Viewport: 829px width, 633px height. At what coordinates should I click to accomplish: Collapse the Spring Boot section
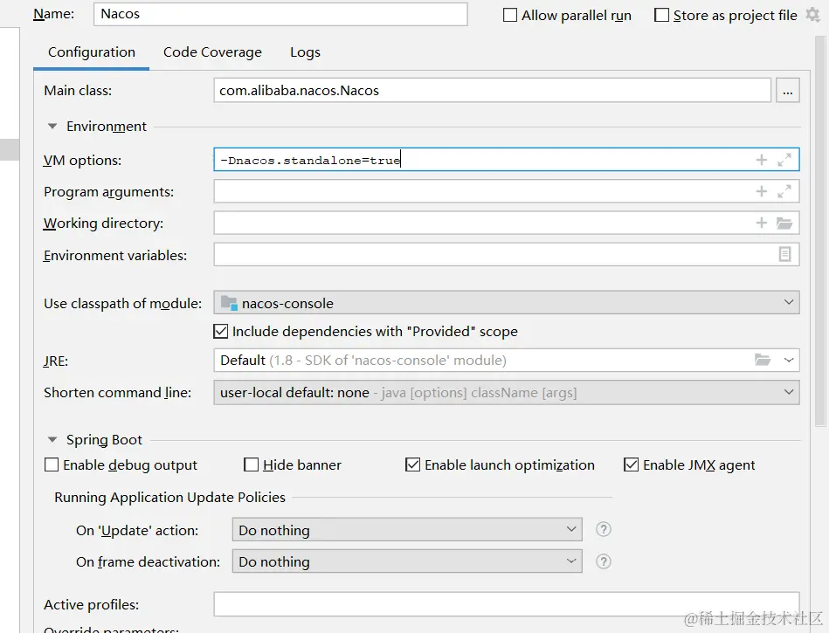(x=53, y=440)
